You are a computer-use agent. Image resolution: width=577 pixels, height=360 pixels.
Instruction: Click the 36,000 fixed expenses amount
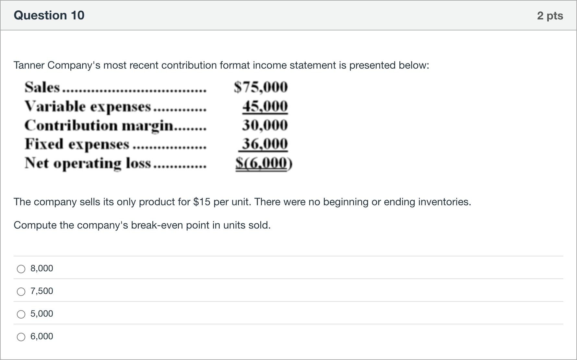click(x=264, y=144)
